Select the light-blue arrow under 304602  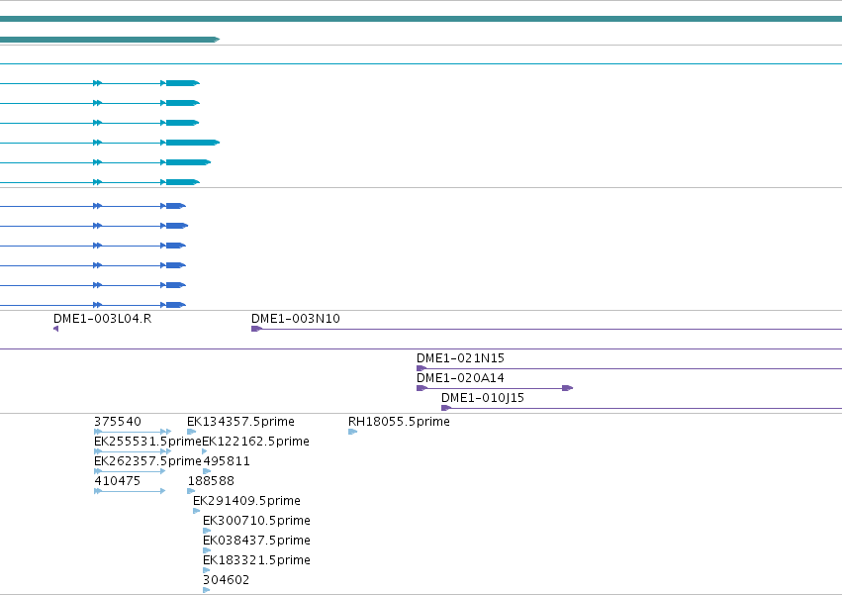pyautogui.click(x=206, y=590)
